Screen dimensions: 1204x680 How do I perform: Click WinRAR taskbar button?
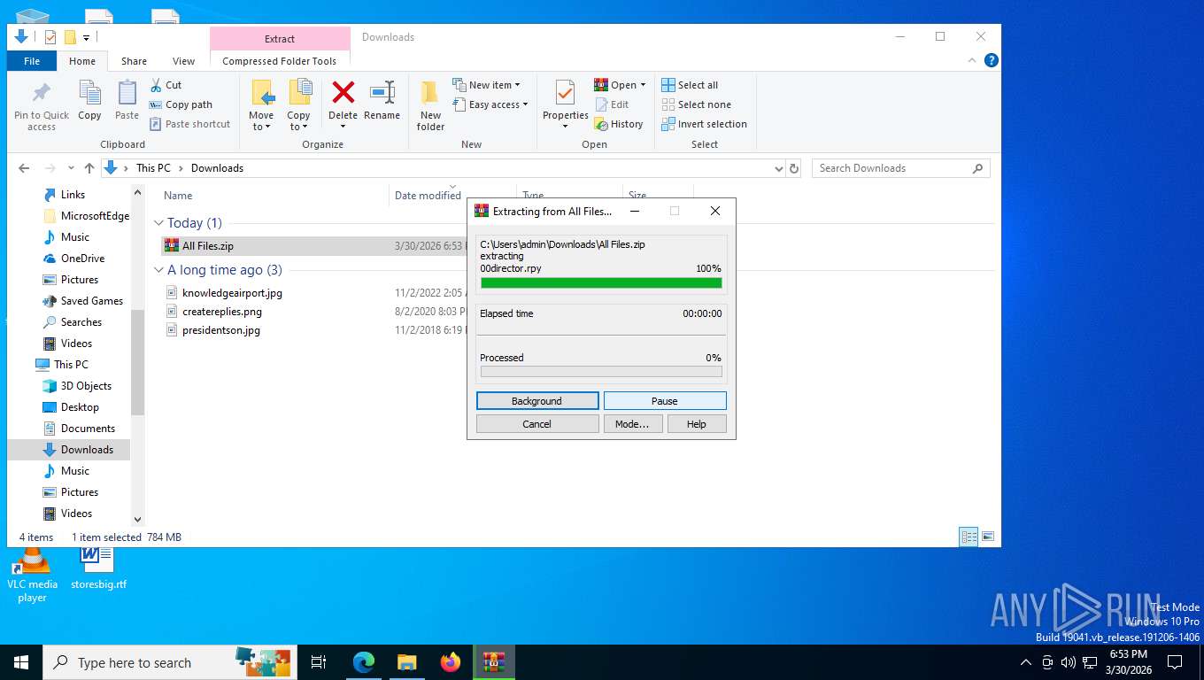tap(494, 661)
